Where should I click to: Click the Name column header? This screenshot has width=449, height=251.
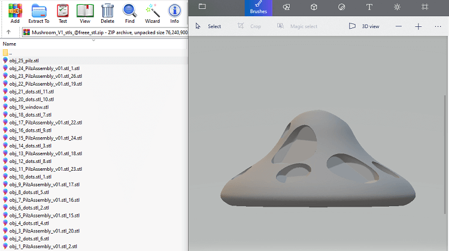[x=10, y=44]
